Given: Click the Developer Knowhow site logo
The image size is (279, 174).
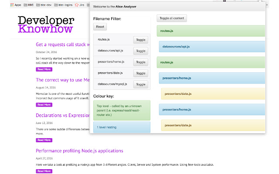Looking at the screenshot, I should coord(46,24).
